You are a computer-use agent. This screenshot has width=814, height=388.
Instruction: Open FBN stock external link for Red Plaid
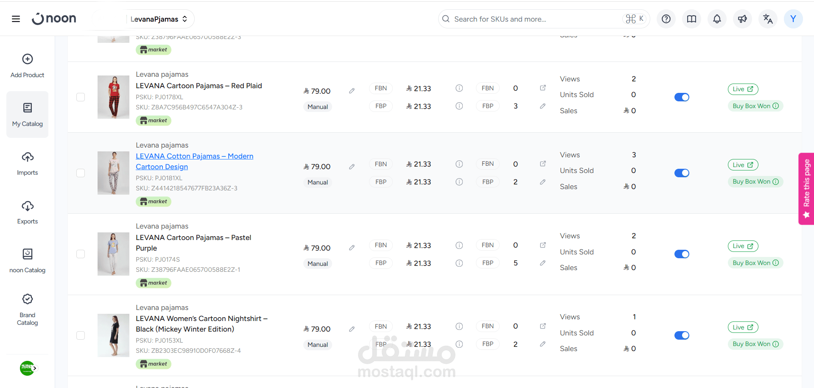(x=543, y=88)
